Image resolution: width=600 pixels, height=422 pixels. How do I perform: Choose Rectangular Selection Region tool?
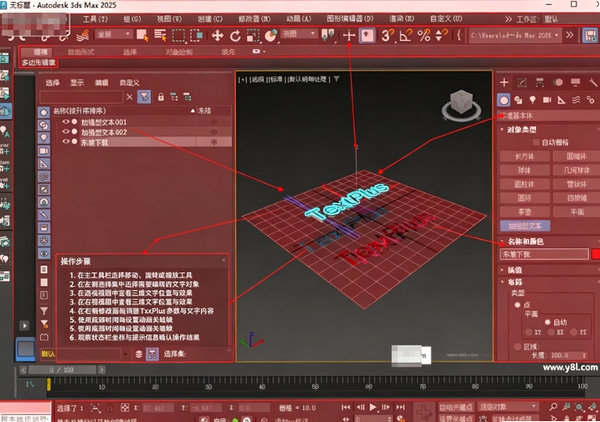[179, 35]
